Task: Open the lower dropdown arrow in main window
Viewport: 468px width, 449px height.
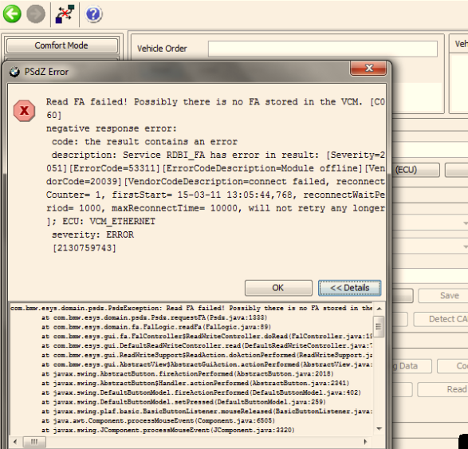Action: click(x=465, y=247)
